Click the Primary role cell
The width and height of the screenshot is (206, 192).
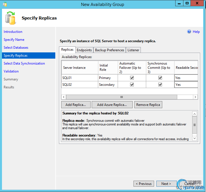[108, 78]
